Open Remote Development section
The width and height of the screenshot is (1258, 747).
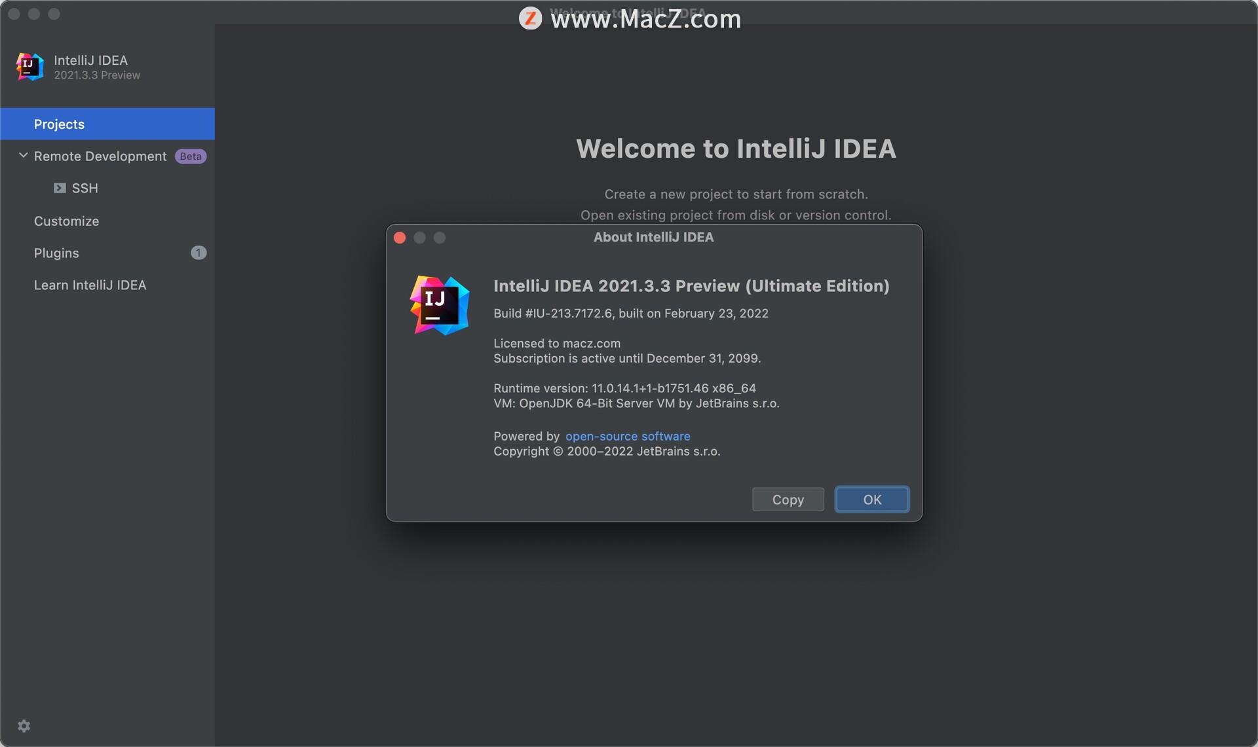100,156
